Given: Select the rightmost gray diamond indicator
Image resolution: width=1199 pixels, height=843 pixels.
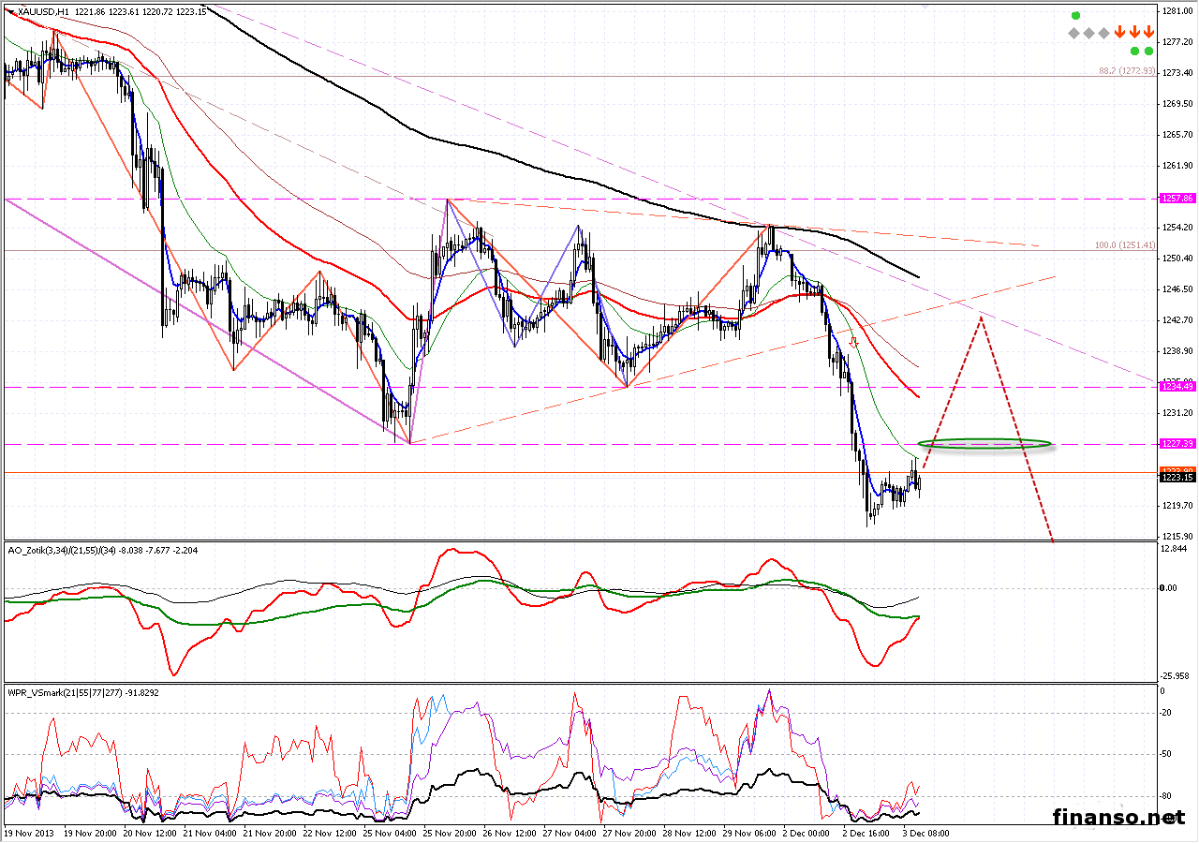Looking at the screenshot, I should [x=1103, y=33].
